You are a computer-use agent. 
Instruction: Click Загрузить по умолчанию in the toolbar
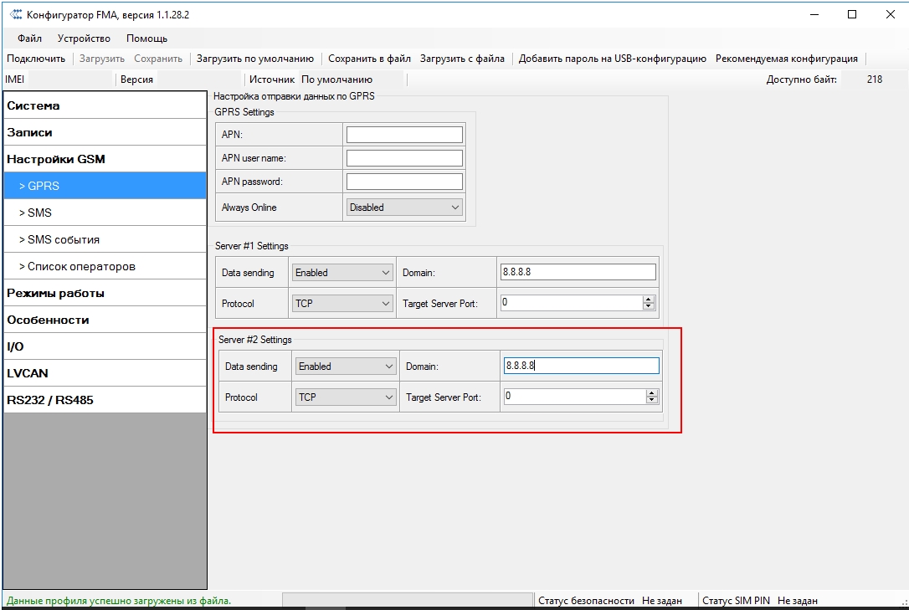click(x=254, y=59)
